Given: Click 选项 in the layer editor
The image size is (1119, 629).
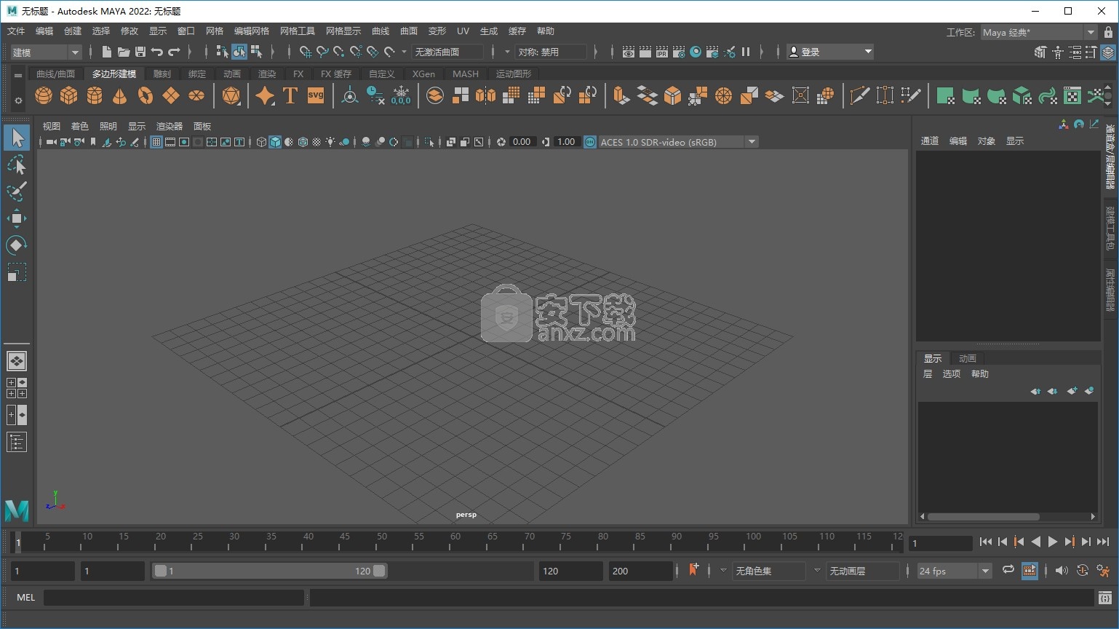Looking at the screenshot, I should (952, 373).
